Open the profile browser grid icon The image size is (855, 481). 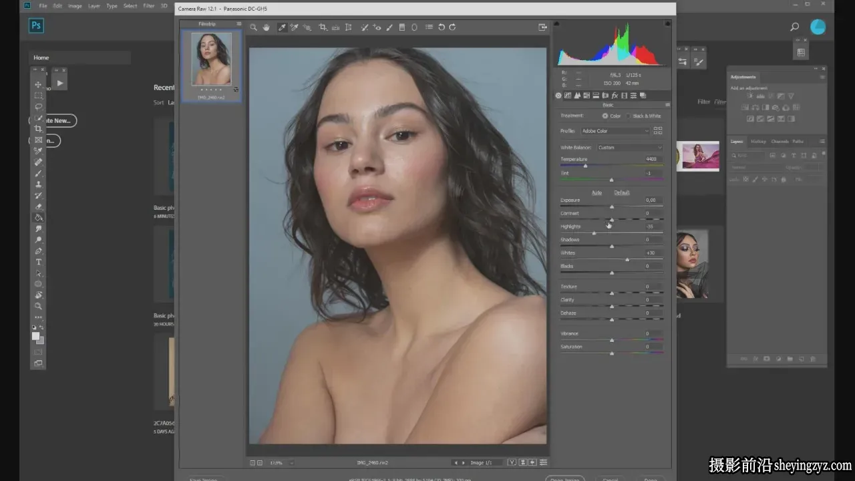[x=658, y=131]
